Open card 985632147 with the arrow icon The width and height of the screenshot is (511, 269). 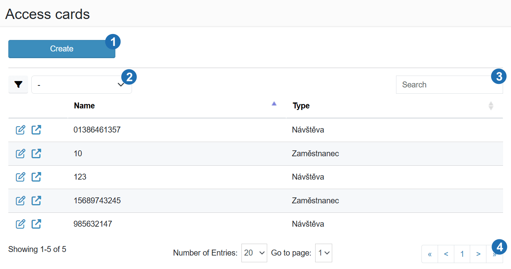pos(36,224)
